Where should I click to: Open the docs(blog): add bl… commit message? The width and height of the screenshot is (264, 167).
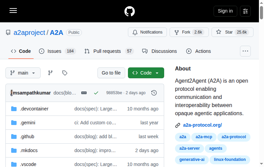(x=95, y=137)
